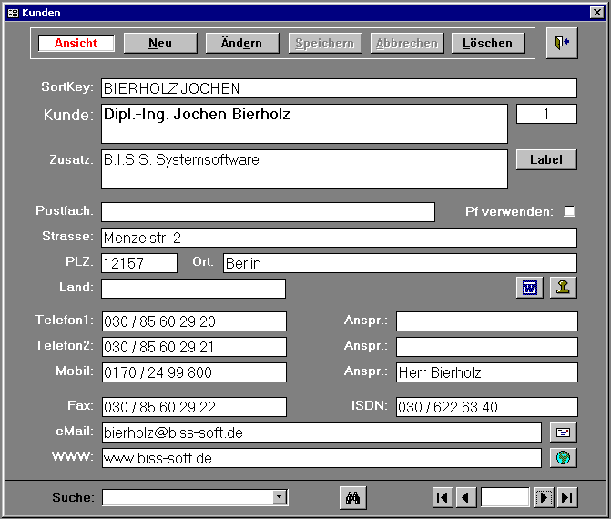Open the Kunden window system icon
This screenshot has width=611, height=519.
[x=13, y=13]
